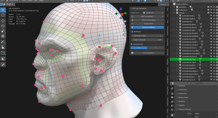
Task: Open the Documentation button
Action: pos(147,53)
